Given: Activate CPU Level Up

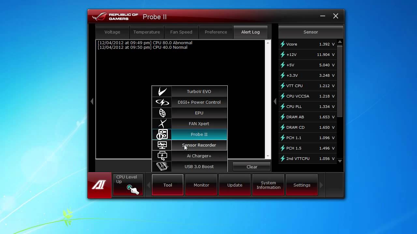Looking at the screenshot, I should pyautogui.click(x=128, y=185).
